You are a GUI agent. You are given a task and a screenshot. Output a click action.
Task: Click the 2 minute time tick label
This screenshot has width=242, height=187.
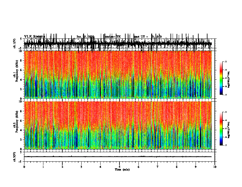click(x=62, y=167)
